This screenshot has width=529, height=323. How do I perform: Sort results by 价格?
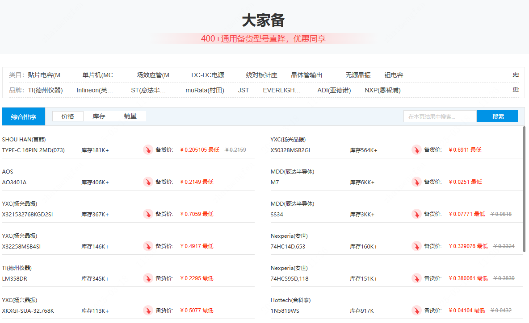pos(68,116)
